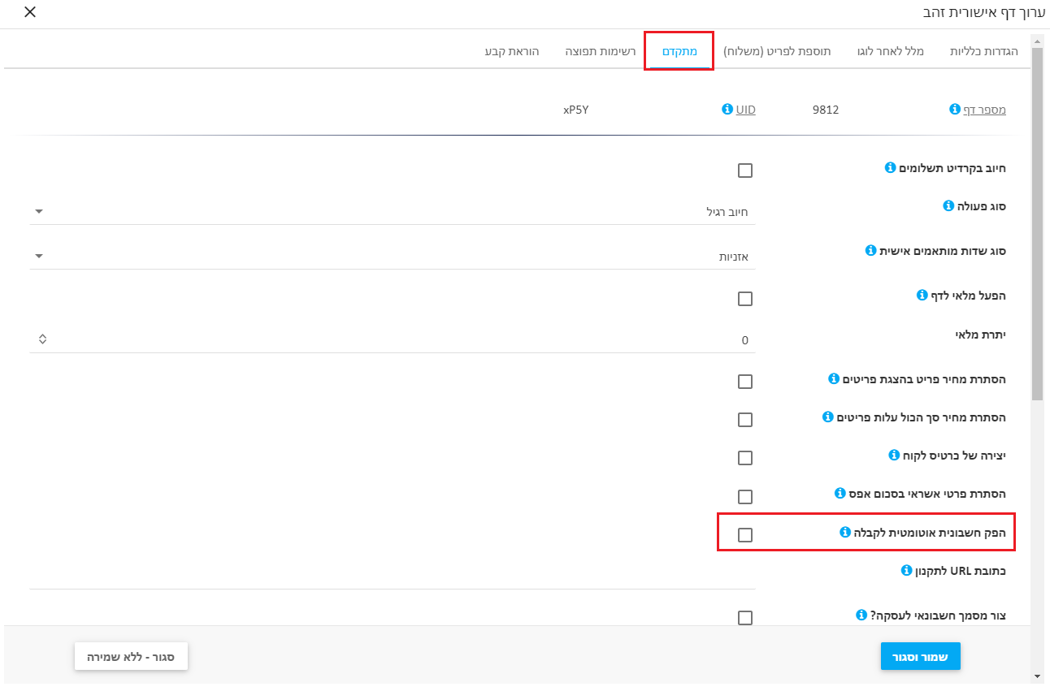Click the שמור וסגור button

921,657
